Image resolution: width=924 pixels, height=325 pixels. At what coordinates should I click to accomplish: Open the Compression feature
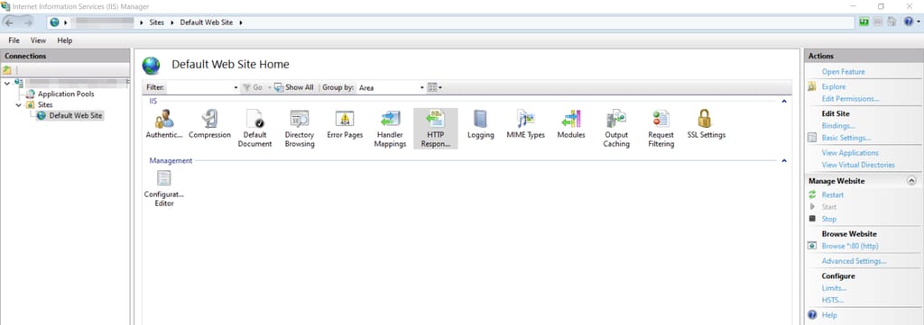209,124
